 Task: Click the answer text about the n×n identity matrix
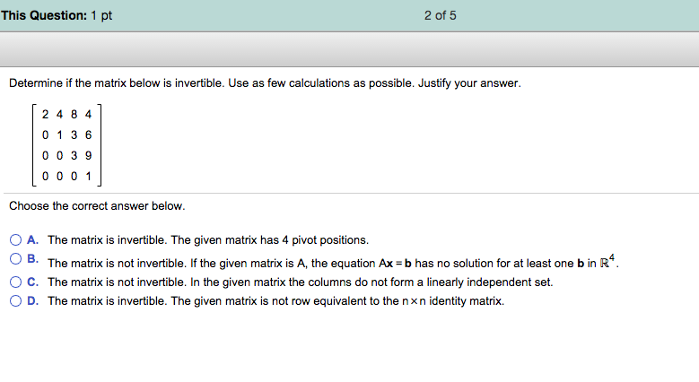point(275,301)
